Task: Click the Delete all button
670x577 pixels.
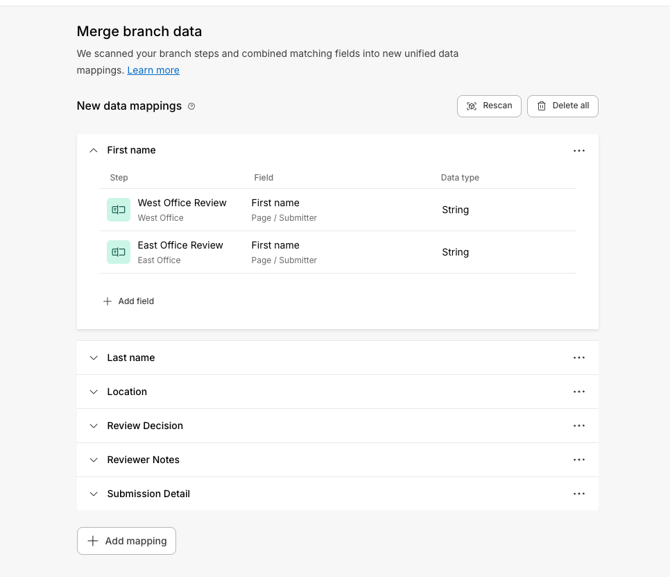Action: [x=562, y=106]
